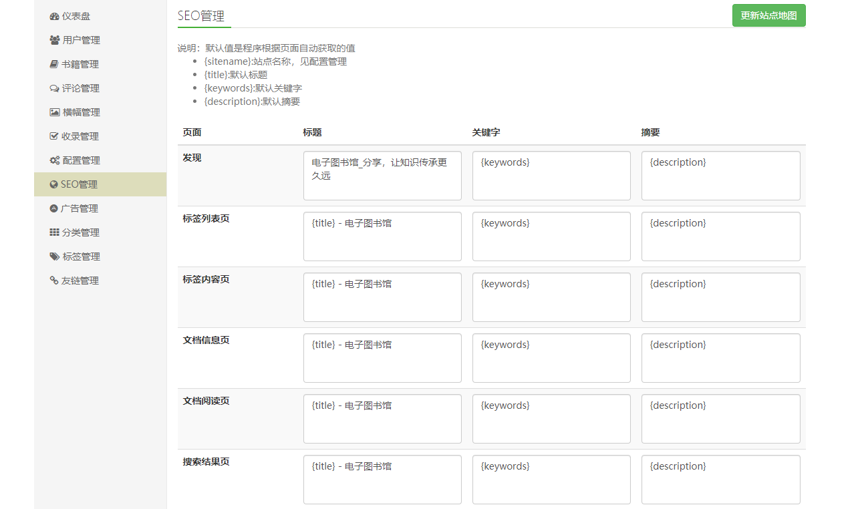Select SEO管理 in the sidebar

pos(100,184)
